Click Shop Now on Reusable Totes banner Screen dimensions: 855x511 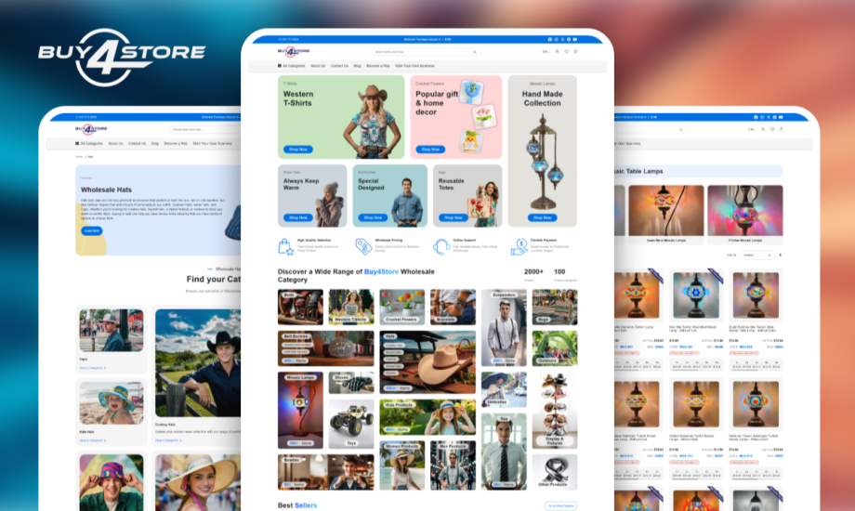coord(454,217)
